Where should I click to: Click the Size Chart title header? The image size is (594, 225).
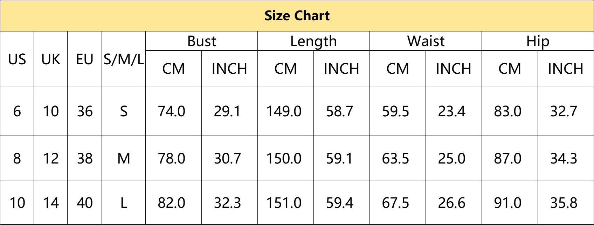pyautogui.click(x=297, y=16)
